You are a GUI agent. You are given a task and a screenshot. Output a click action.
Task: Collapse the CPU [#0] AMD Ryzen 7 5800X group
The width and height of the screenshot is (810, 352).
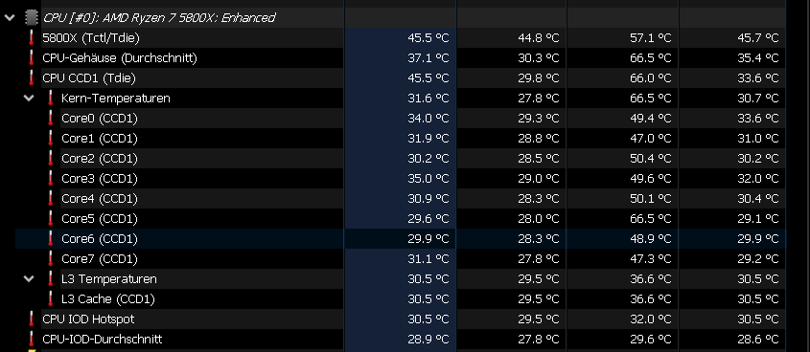(x=10, y=17)
